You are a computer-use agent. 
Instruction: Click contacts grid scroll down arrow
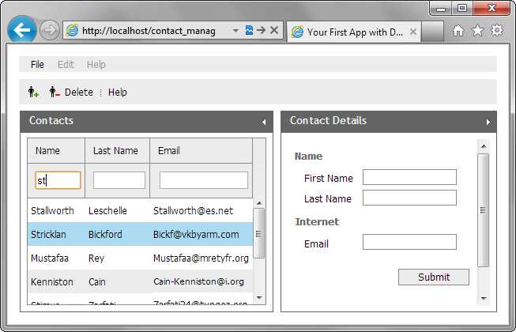pos(259,297)
